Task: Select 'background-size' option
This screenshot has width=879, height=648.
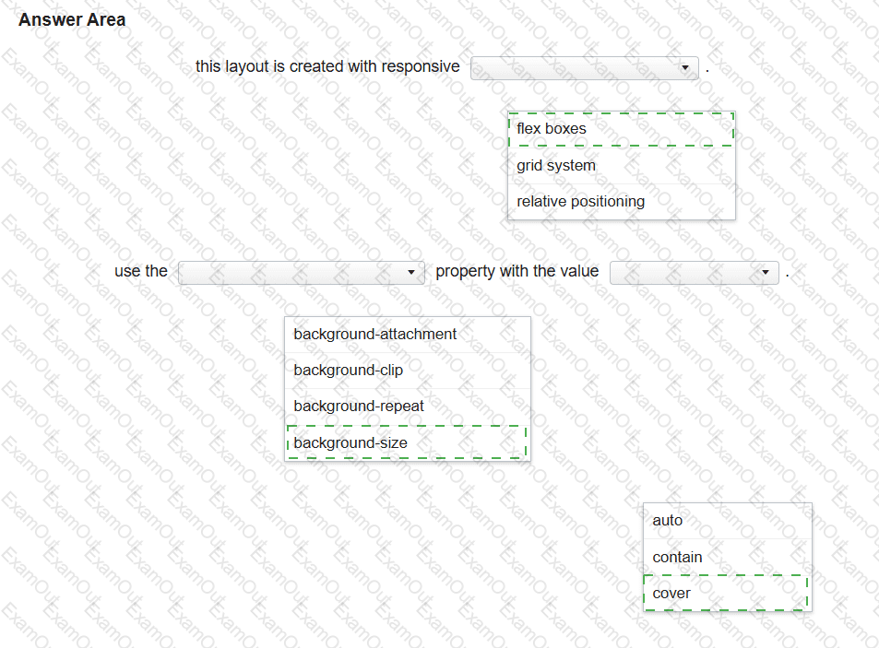Action: (407, 442)
